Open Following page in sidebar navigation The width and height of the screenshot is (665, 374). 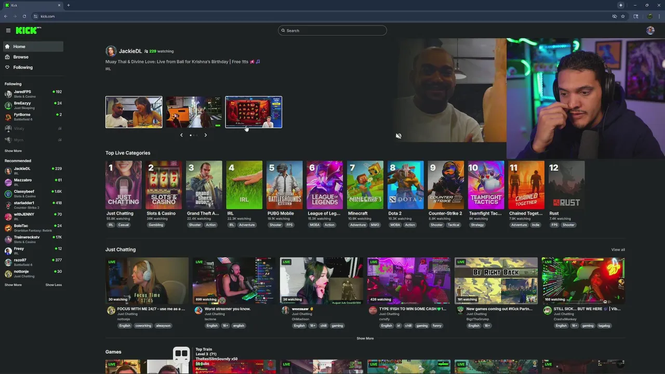(x=33, y=68)
